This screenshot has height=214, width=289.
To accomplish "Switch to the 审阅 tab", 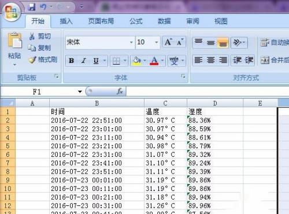I will click(x=192, y=21).
